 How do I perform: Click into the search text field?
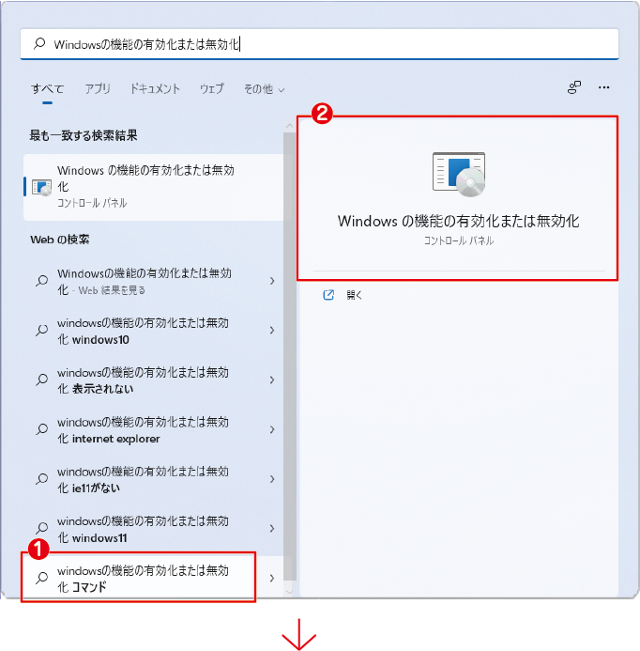pyautogui.click(x=319, y=43)
